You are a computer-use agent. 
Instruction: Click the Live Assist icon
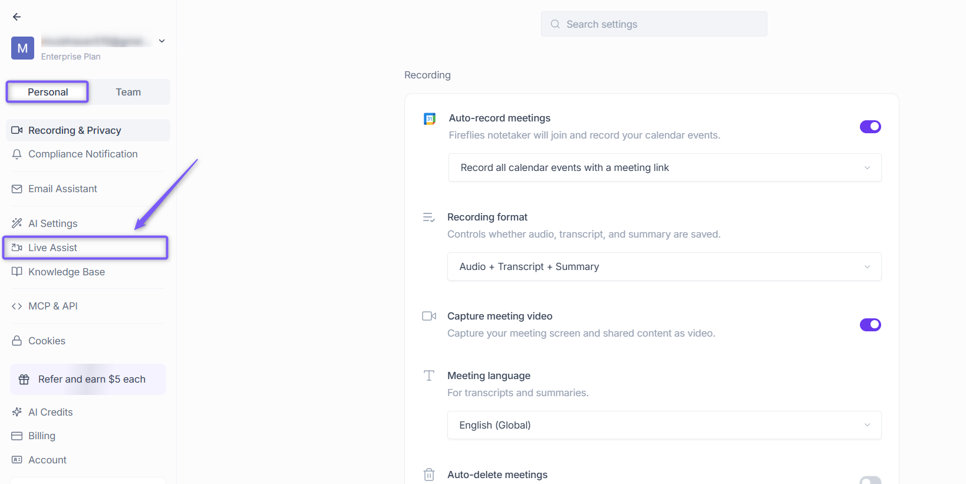click(x=17, y=248)
